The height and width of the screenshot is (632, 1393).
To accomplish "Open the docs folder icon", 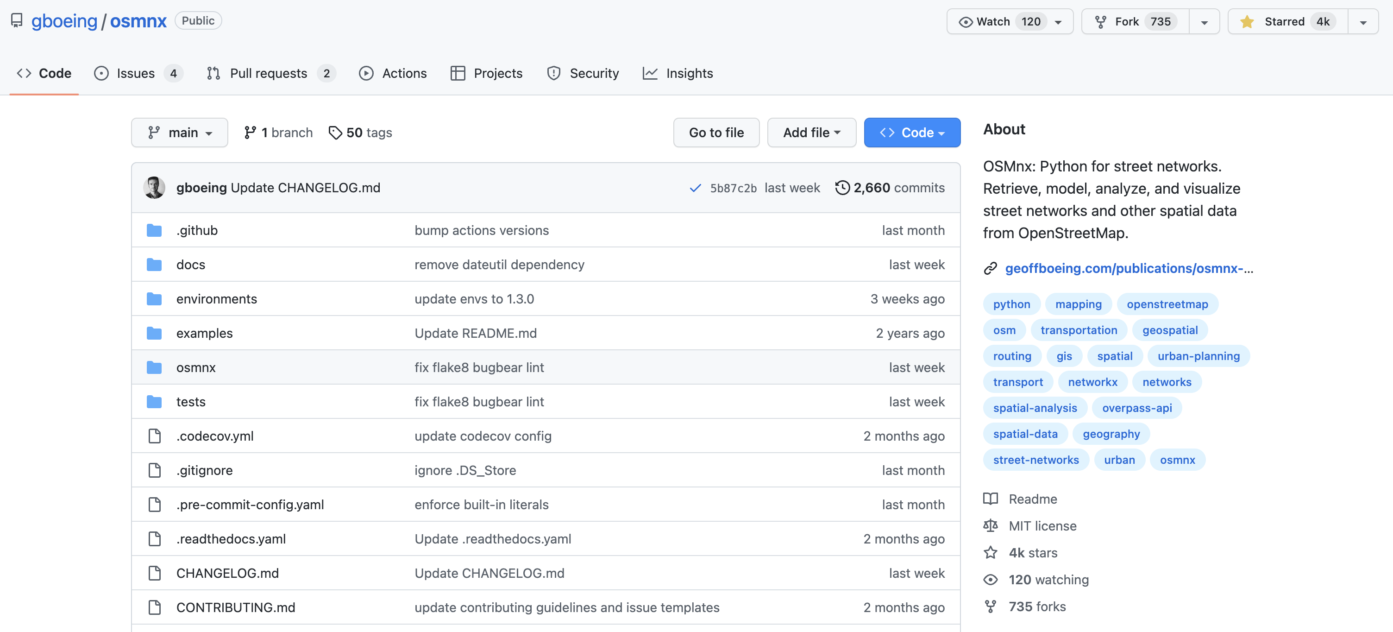I will coord(154,265).
